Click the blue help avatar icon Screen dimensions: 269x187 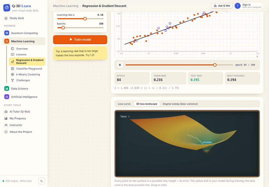[238, 6]
